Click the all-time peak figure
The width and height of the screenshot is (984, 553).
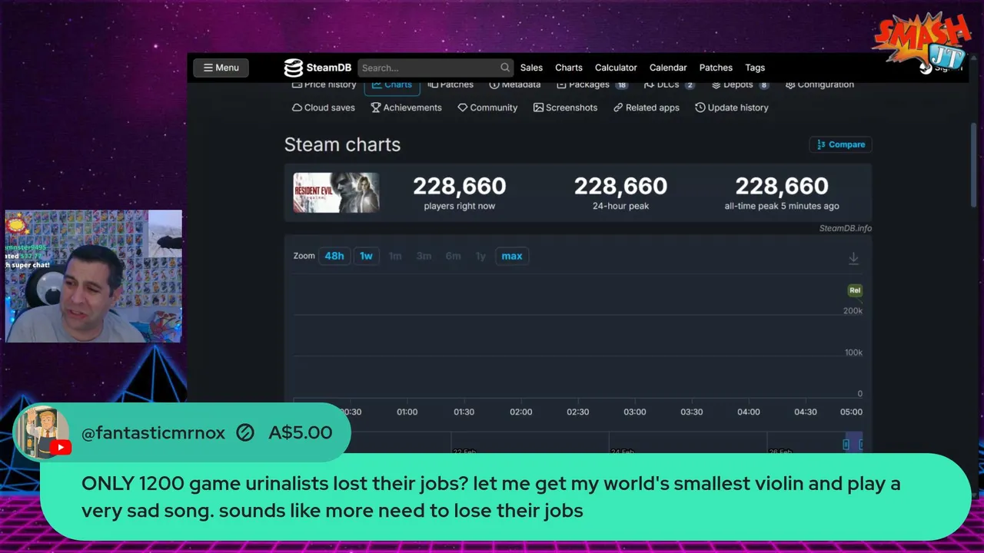coord(782,186)
